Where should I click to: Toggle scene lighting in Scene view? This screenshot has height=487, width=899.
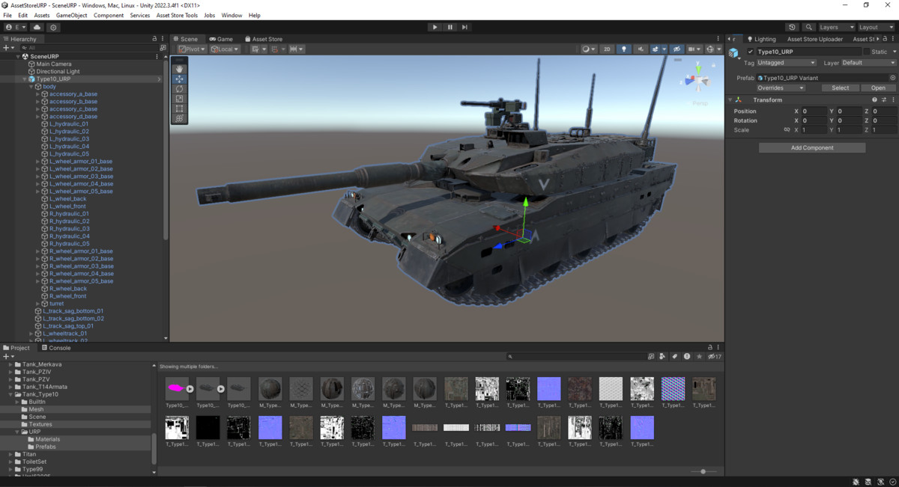click(x=624, y=49)
